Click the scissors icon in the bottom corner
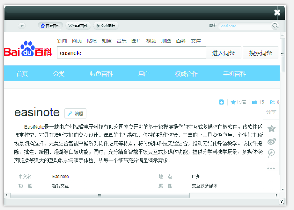Viewport: 294px width, 210px height. (x=282, y=202)
